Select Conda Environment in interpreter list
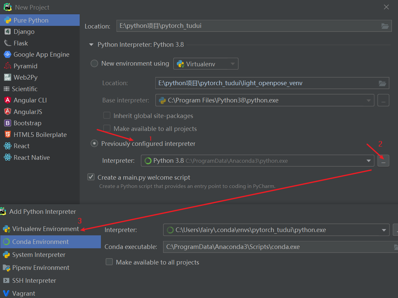Image resolution: width=398 pixels, height=298 pixels. [50, 242]
